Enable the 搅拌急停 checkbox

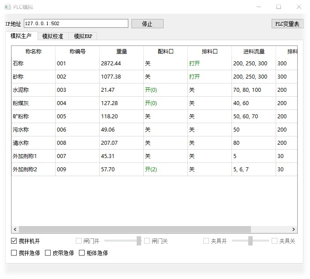14,253
